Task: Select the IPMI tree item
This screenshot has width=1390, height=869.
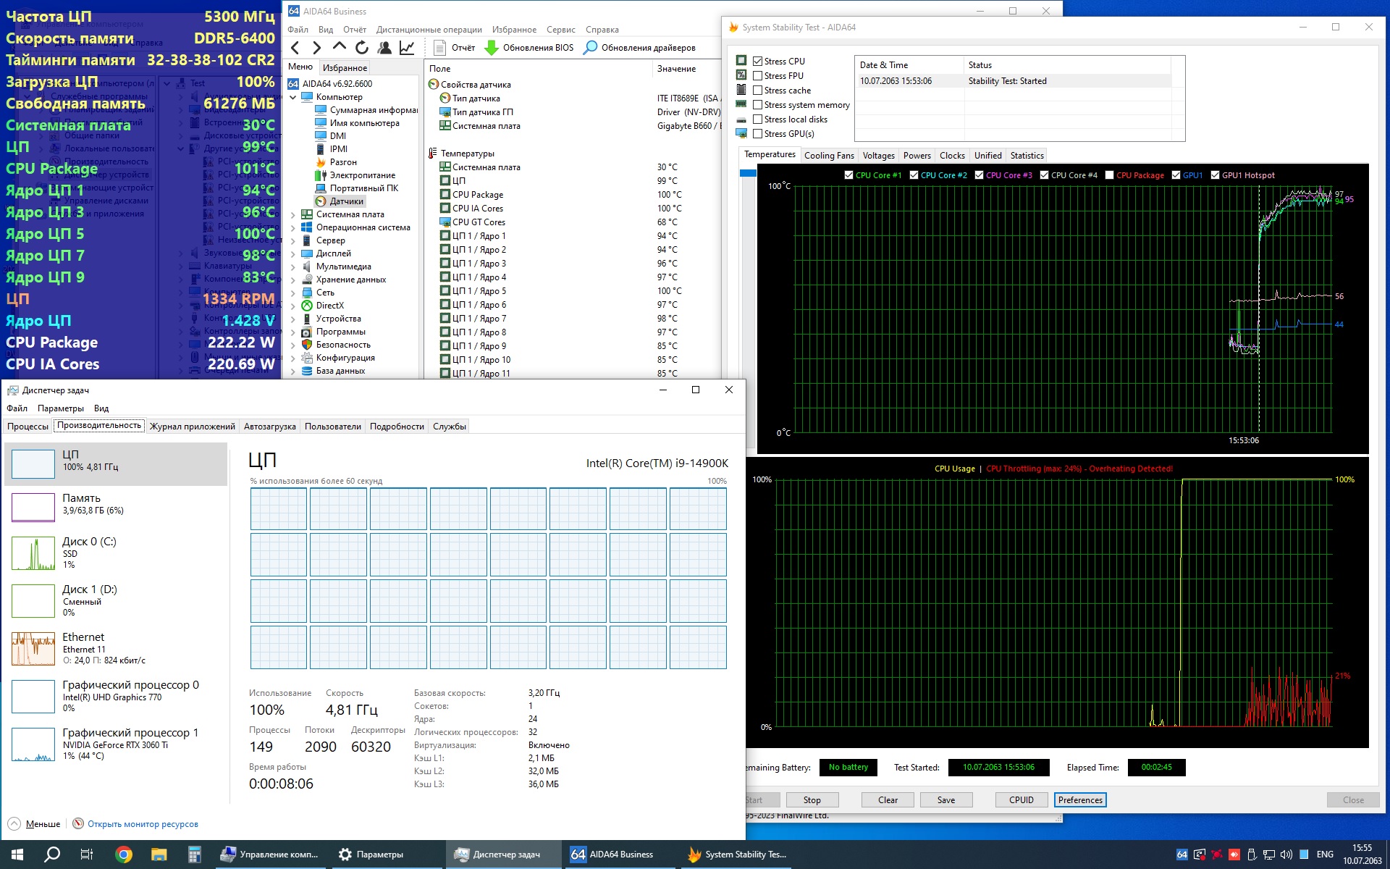Action: [332, 149]
